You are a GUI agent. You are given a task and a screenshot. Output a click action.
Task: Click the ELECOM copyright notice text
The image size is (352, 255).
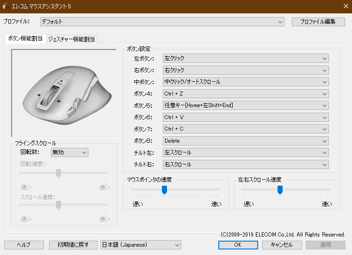click(x=283, y=235)
